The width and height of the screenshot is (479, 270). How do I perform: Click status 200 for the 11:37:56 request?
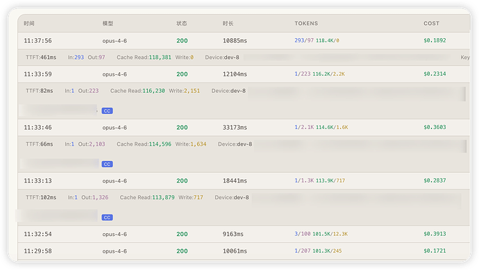pyautogui.click(x=182, y=41)
